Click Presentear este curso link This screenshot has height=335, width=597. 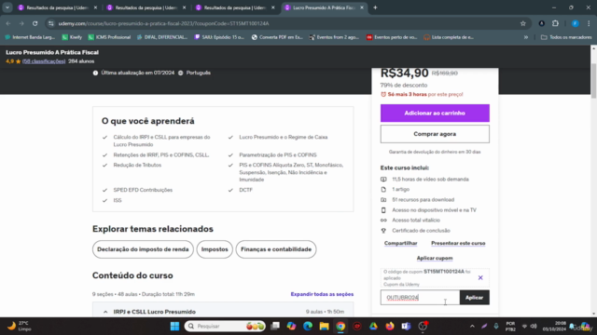click(458, 243)
